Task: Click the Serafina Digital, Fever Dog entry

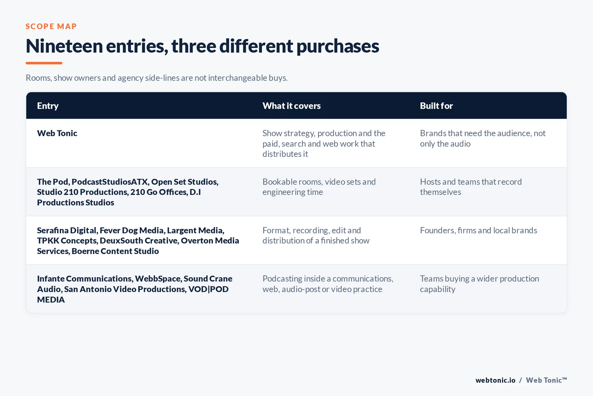Action: [138, 240]
